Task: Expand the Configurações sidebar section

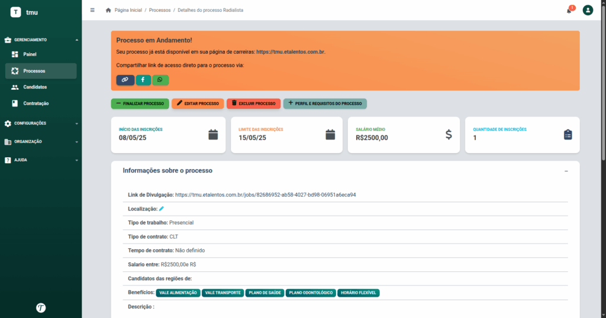Action: click(41, 124)
